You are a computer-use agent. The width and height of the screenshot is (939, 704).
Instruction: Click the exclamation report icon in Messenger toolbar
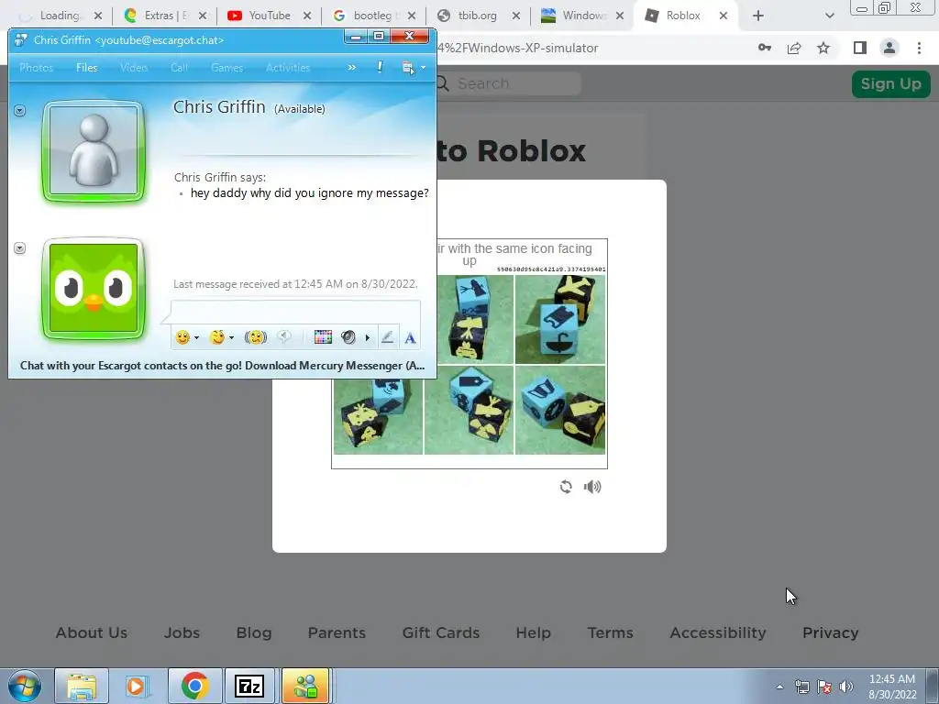click(380, 67)
